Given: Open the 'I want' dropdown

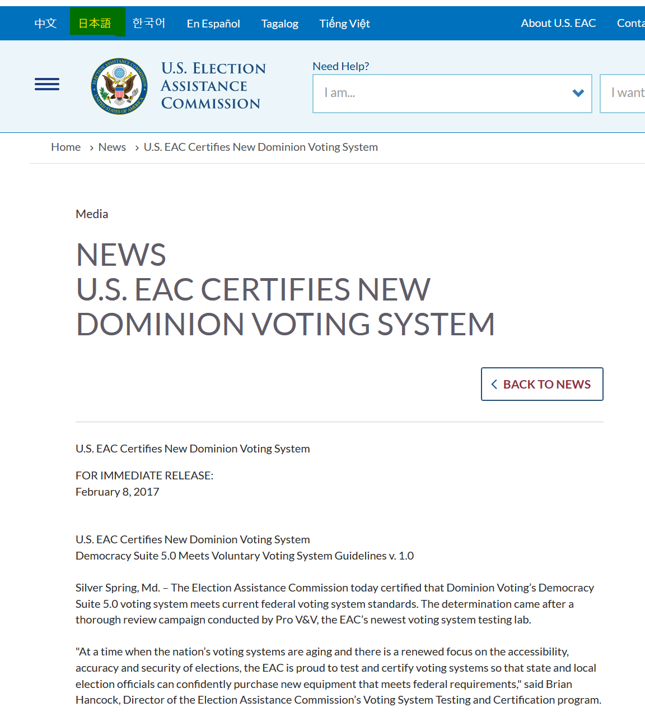Looking at the screenshot, I should [623, 94].
